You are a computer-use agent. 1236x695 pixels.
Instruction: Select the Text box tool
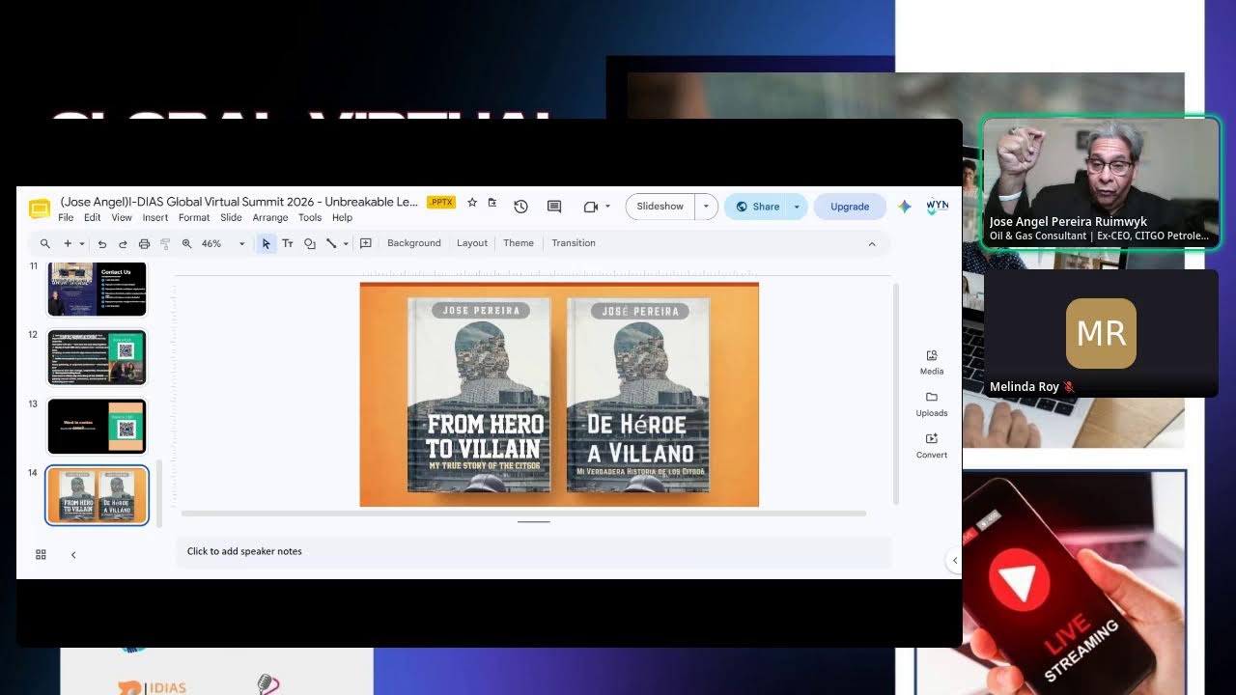[288, 244]
